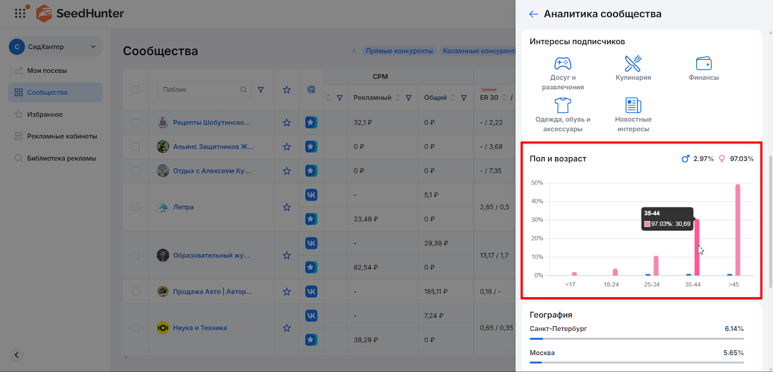Open Образовательный жу... community link
Image resolution: width=773 pixels, height=372 pixels.
(211, 256)
